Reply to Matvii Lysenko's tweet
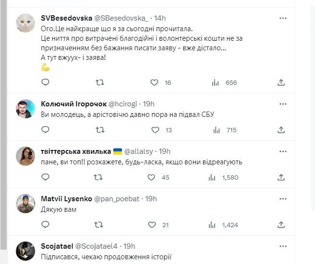Image resolution: width=315 pixels, height=264 pixels. [45, 224]
